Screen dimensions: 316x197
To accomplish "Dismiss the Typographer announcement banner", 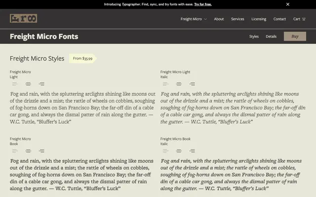I will pos(288,4).
